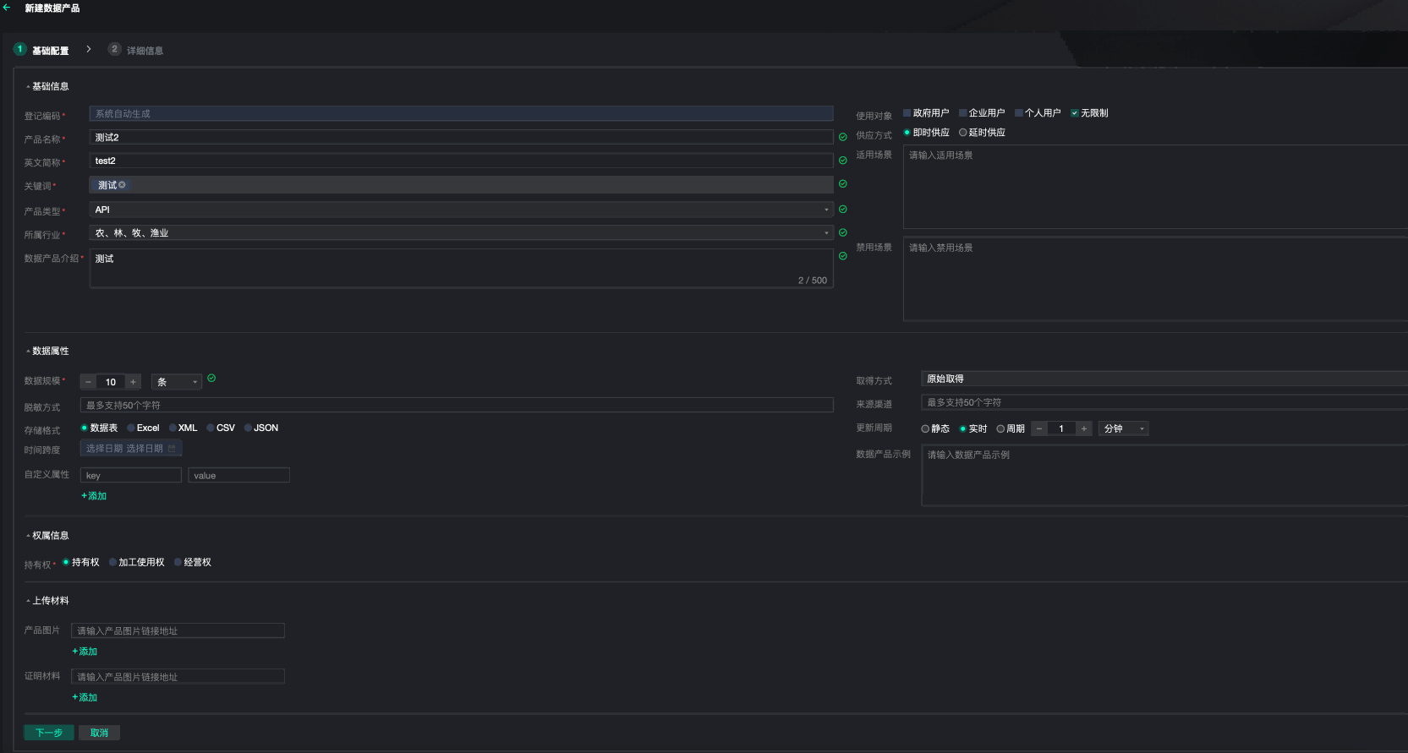Increase the 更新周期 number with plus
This screenshot has width=1408, height=753.
[x=1083, y=428]
